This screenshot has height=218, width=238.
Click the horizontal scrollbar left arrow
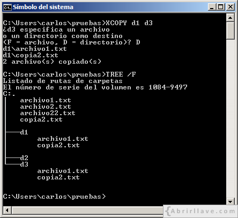click(x=8, y=210)
